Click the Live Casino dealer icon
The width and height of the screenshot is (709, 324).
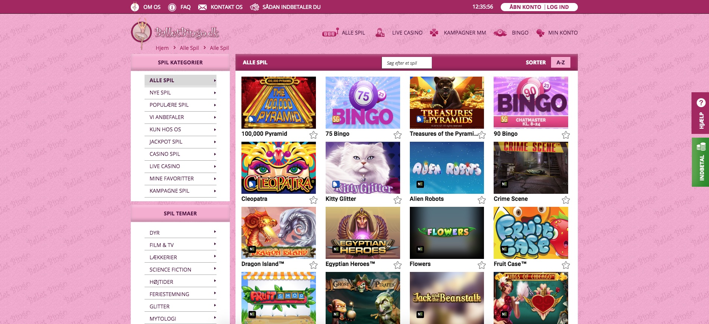coord(380,33)
